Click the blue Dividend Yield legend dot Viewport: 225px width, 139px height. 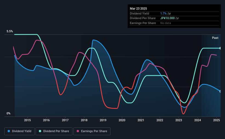click(x=9, y=131)
